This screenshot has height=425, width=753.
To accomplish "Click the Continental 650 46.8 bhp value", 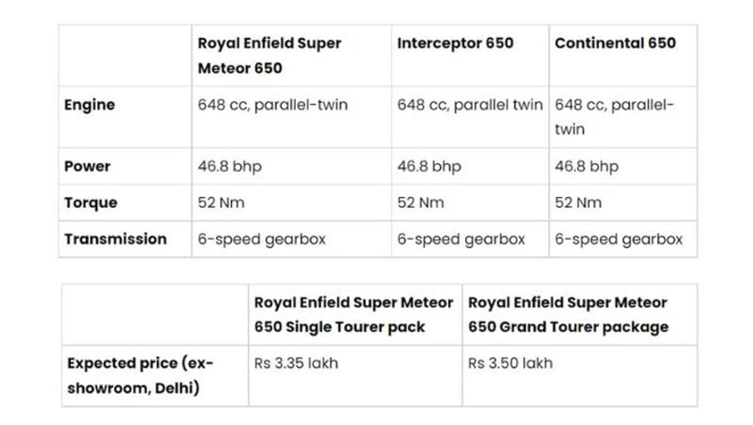I will coord(587,167).
